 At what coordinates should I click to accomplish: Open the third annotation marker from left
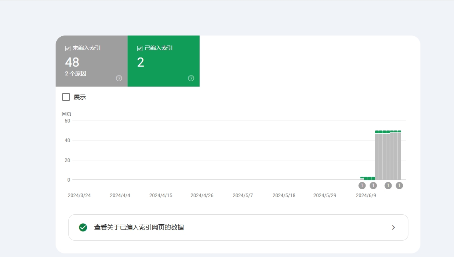388,186
